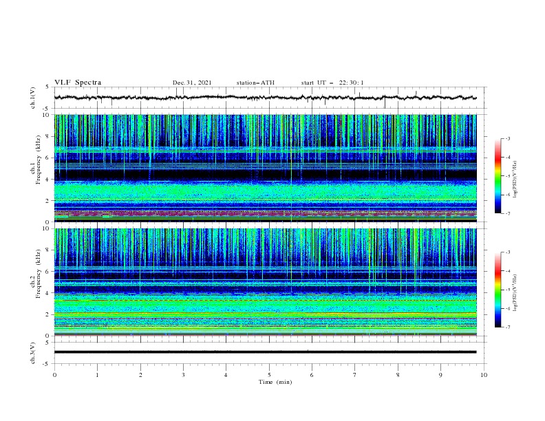The image size is (545, 421).
Task: Click ch.2 frequency tick label "8"
Action: pyautogui.click(x=48, y=250)
